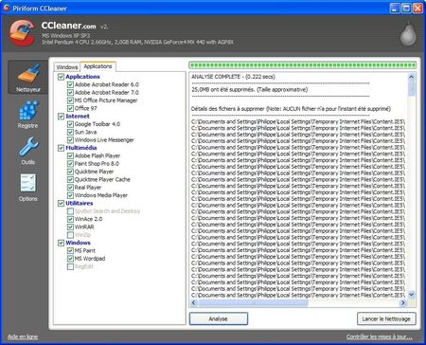Disable the Real Player checkbox
Image resolution: width=426 pixels, height=345 pixels.
pos(70,188)
